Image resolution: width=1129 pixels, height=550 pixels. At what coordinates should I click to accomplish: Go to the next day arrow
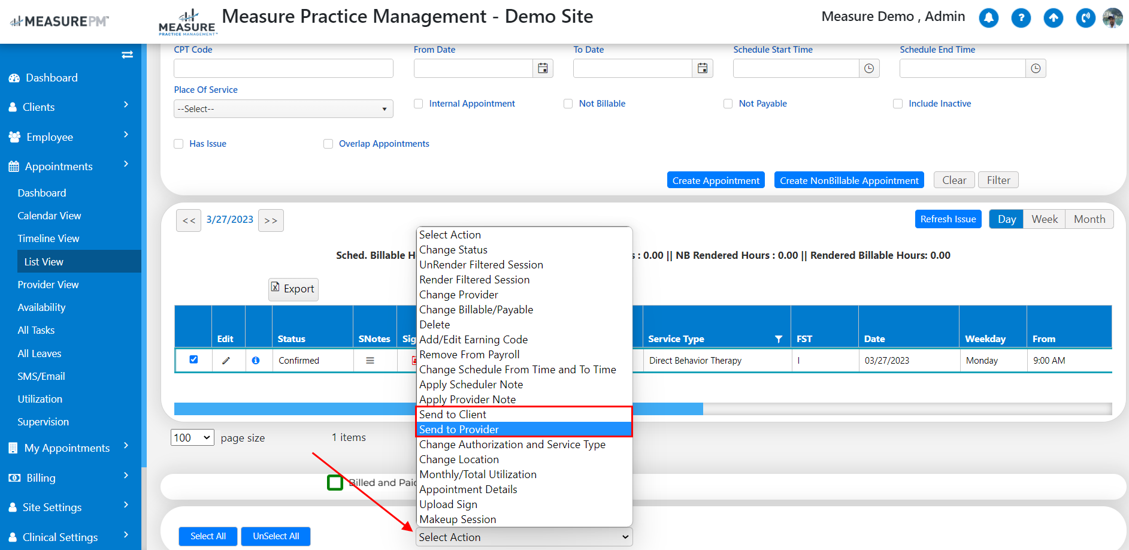[271, 220]
